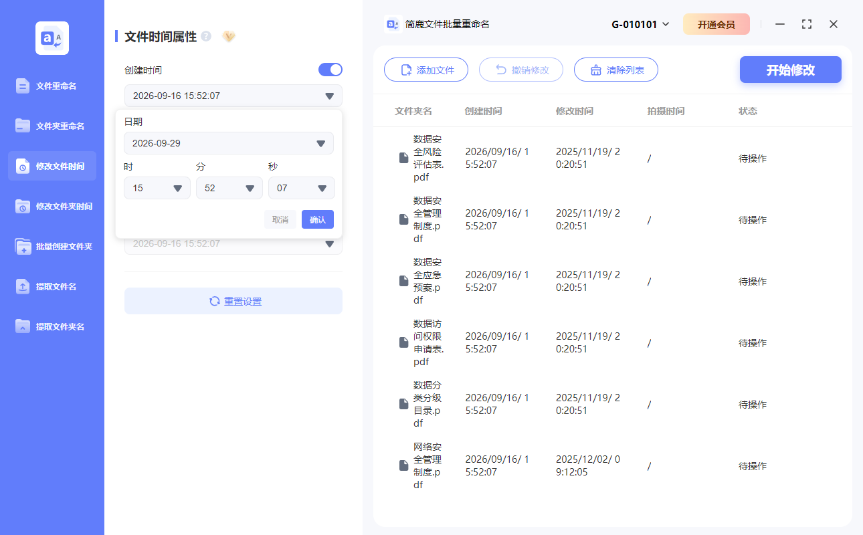
Task: Open the 日期 date dropdown showing 2026-09-29
Action: pos(229,143)
